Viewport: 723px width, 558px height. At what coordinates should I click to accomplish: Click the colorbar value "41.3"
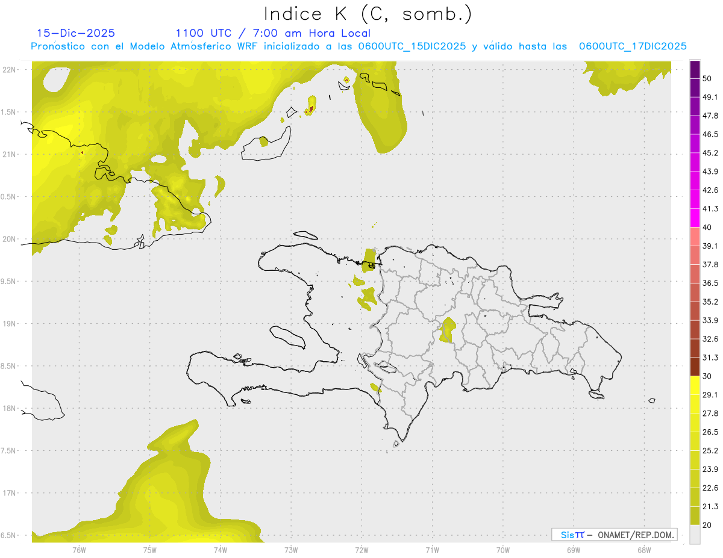point(710,209)
